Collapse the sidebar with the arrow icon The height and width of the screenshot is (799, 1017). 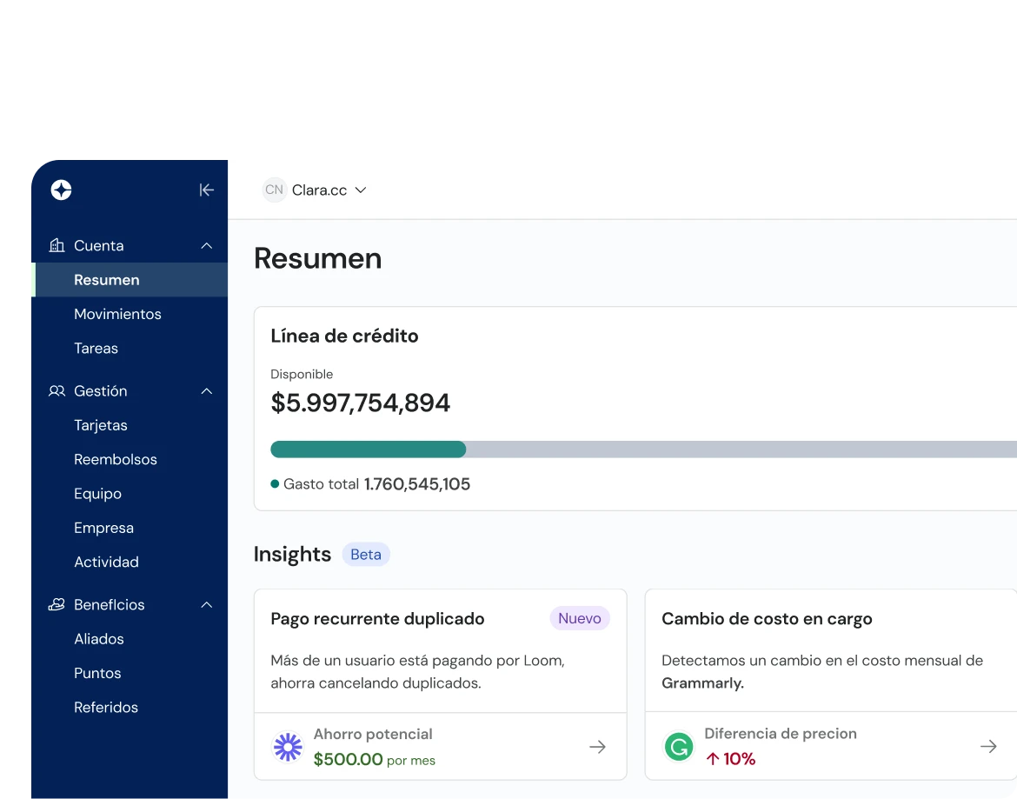206,190
